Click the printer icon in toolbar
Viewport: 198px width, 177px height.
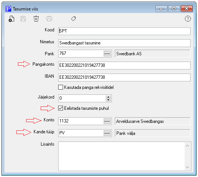pyautogui.click(x=49, y=19)
